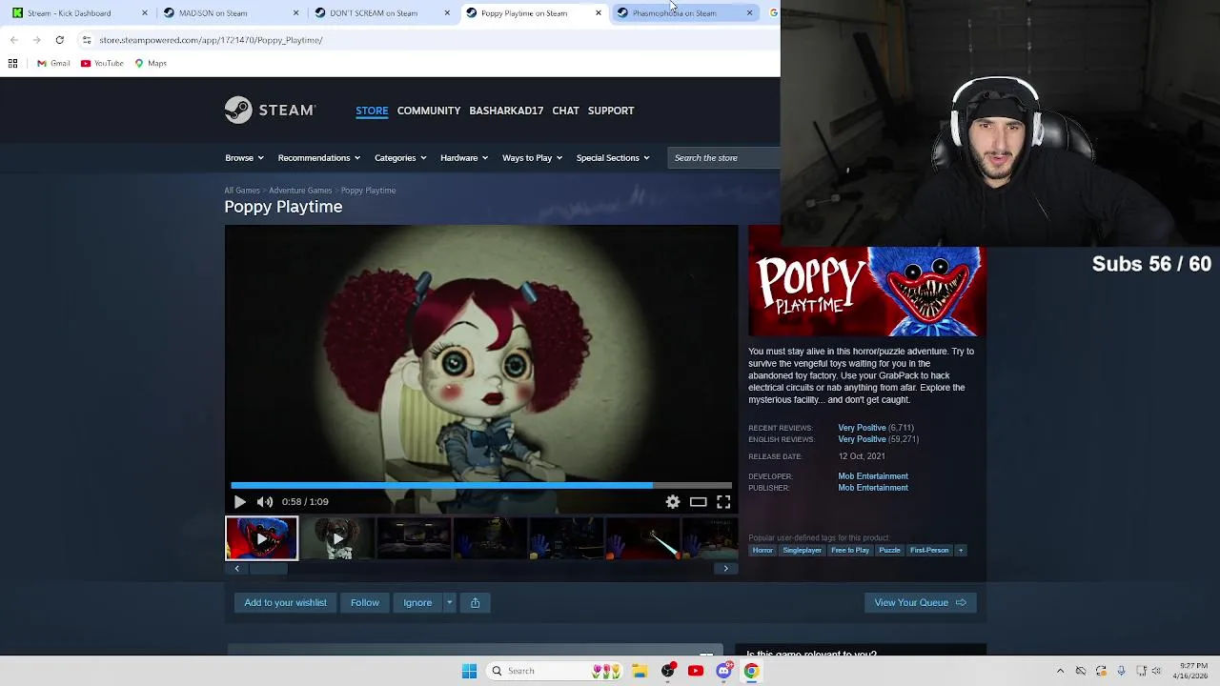Seek on the trailer progress bar
Image resolution: width=1220 pixels, height=686 pixels.
coord(481,485)
